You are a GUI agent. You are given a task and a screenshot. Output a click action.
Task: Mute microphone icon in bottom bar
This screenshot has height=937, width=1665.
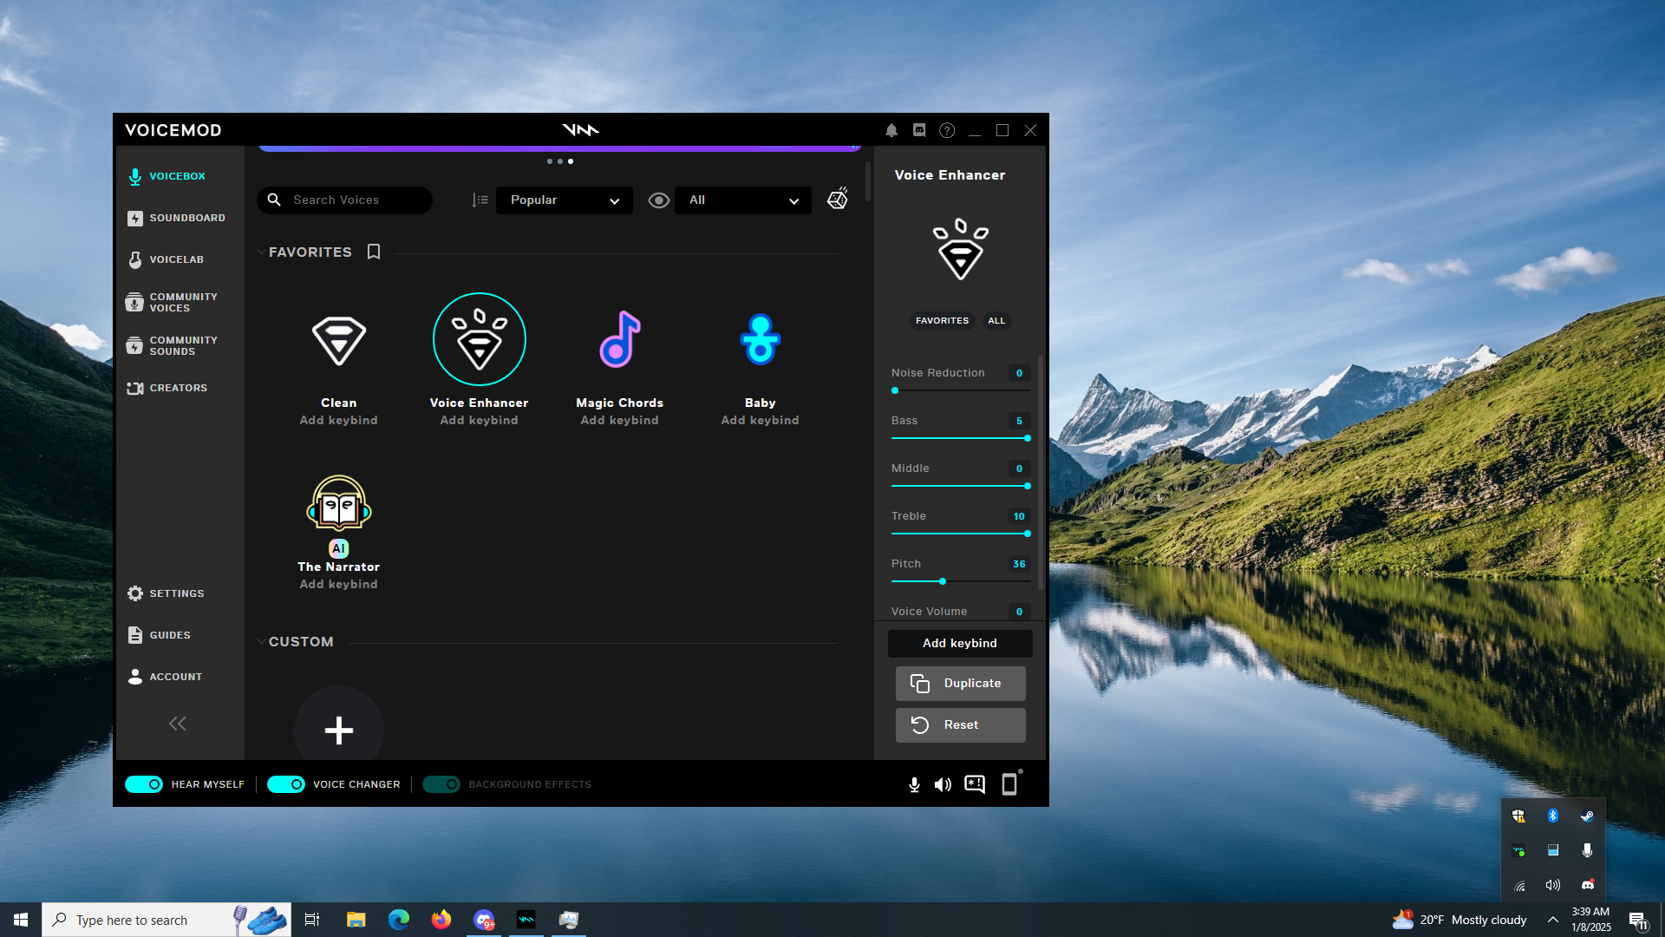[x=914, y=784]
